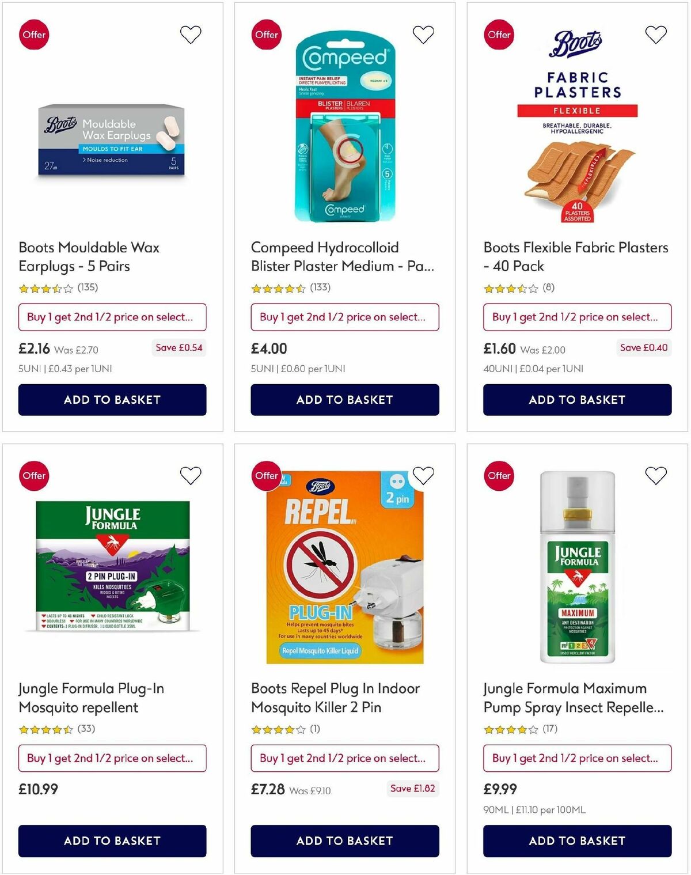This screenshot has height=875, width=691.
Task: Add Boots Repel Plug In Mosquito Killer to basket
Action: pos(344,841)
